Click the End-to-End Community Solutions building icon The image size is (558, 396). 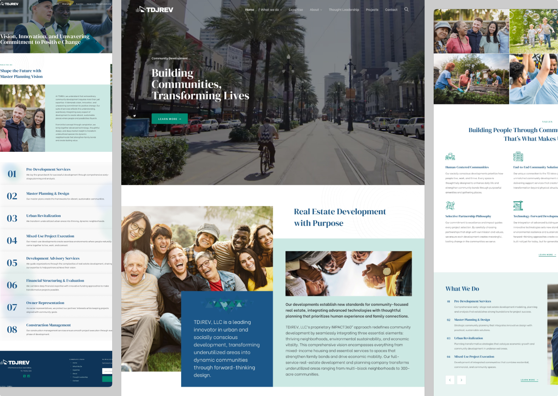(x=518, y=156)
